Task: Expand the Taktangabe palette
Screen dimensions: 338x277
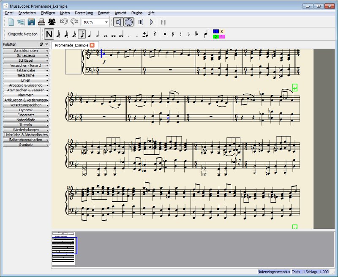Action: click(26, 70)
